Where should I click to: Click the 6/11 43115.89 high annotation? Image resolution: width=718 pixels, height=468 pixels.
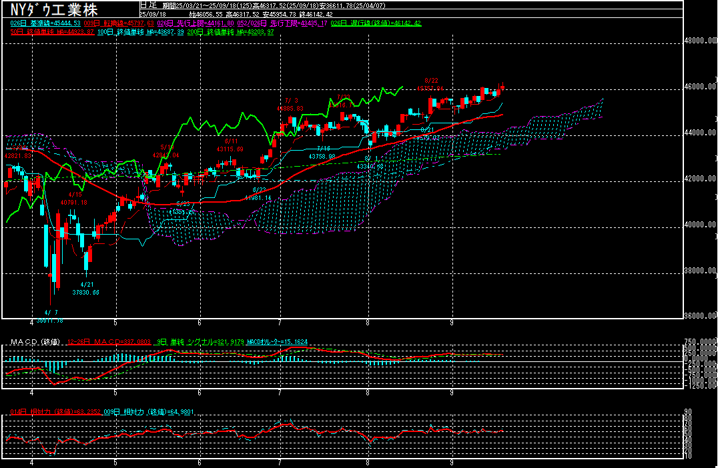pyautogui.click(x=230, y=145)
